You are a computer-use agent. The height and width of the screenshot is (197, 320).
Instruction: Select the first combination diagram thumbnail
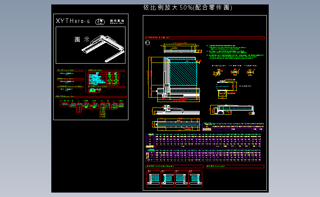154,179
